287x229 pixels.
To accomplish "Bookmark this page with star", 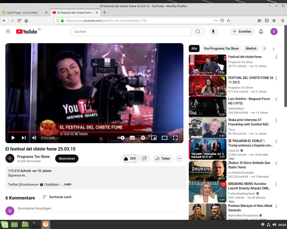I will tap(228, 20).
